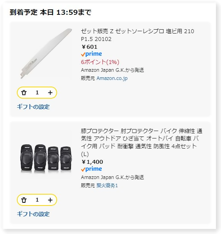Viewport: 221px width, 234px height.
Task: Open the saw blade product image
Action: pyautogui.click(x=46, y=53)
